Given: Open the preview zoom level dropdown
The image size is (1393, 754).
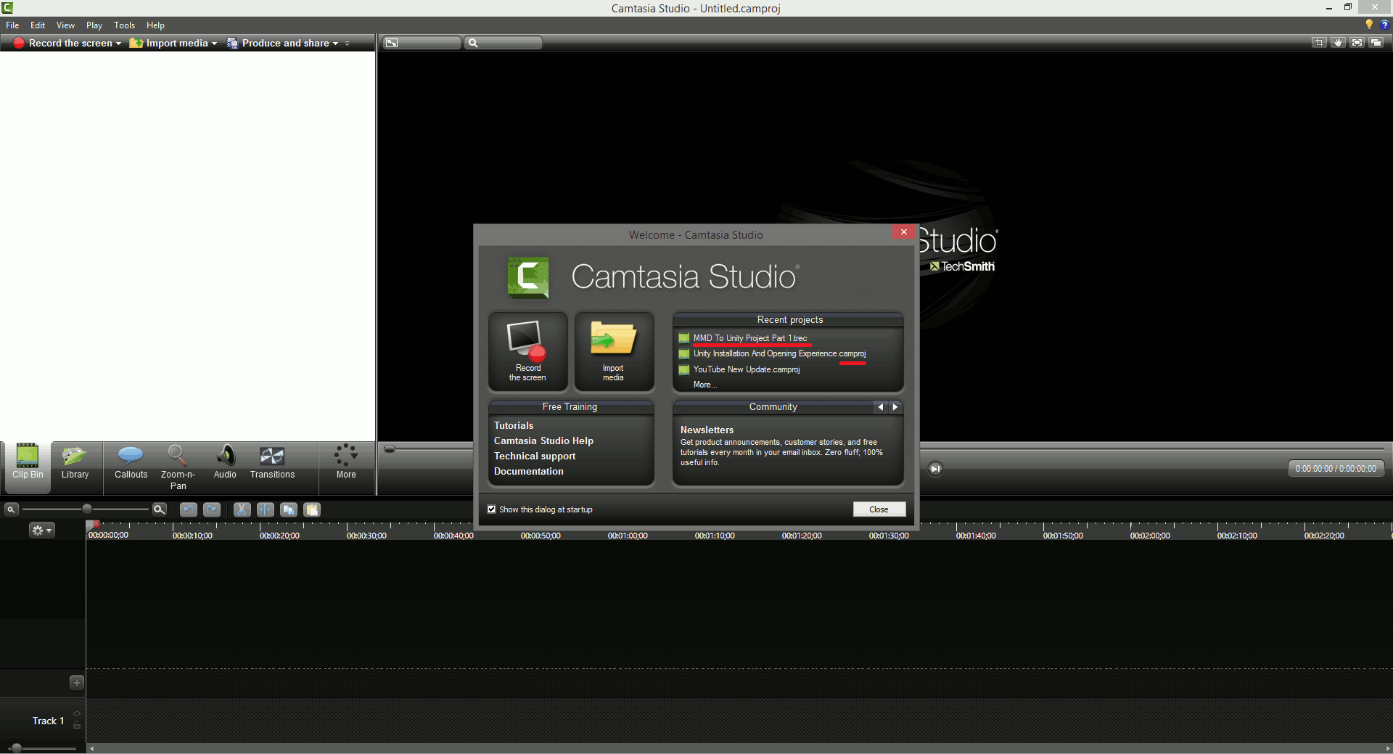Looking at the screenshot, I should pos(504,43).
